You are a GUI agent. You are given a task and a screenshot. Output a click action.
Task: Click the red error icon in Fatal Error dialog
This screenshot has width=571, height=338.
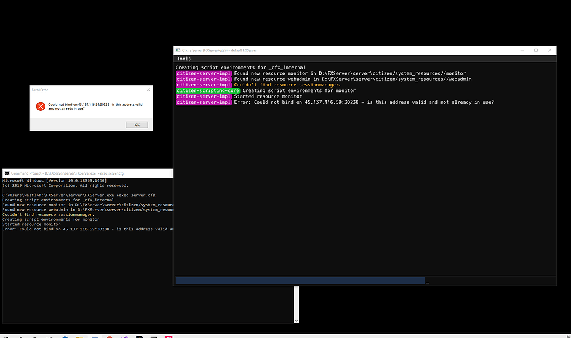40,106
